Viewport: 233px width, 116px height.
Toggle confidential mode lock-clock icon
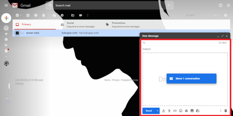point(198,111)
